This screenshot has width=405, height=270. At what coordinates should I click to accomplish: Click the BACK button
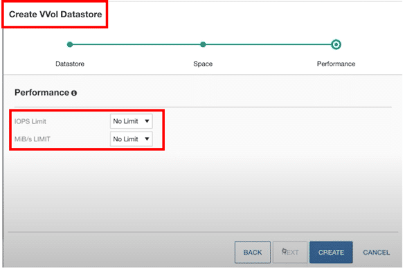click(253, 252)
